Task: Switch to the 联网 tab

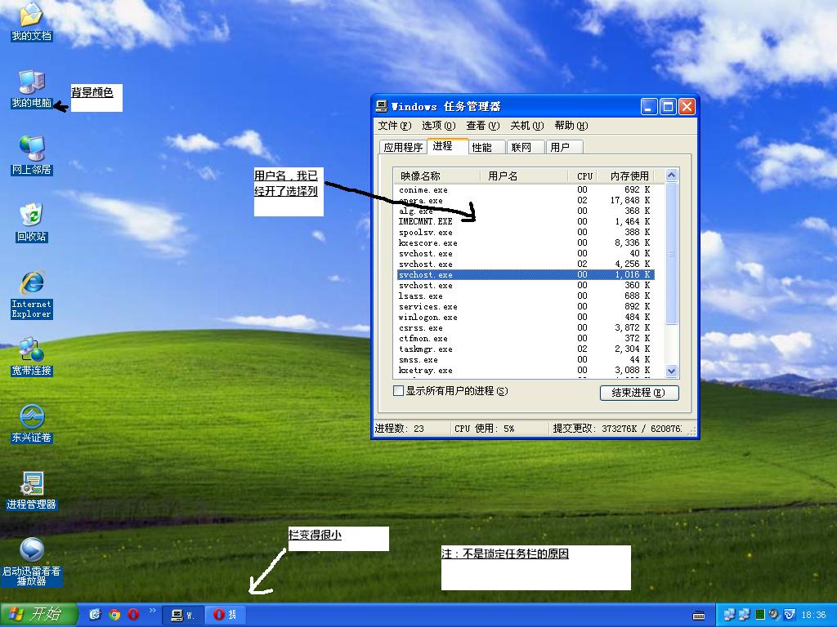Action: pos(526,147)
